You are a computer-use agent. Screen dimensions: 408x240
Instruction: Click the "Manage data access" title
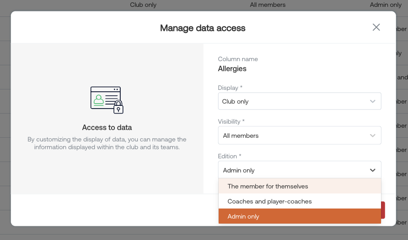[x=203, y=28]
